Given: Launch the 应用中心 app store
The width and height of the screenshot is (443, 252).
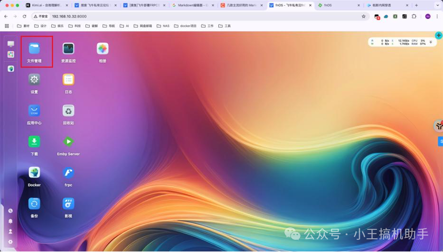Looking at the screenshot, I should (x=34, y=111).
